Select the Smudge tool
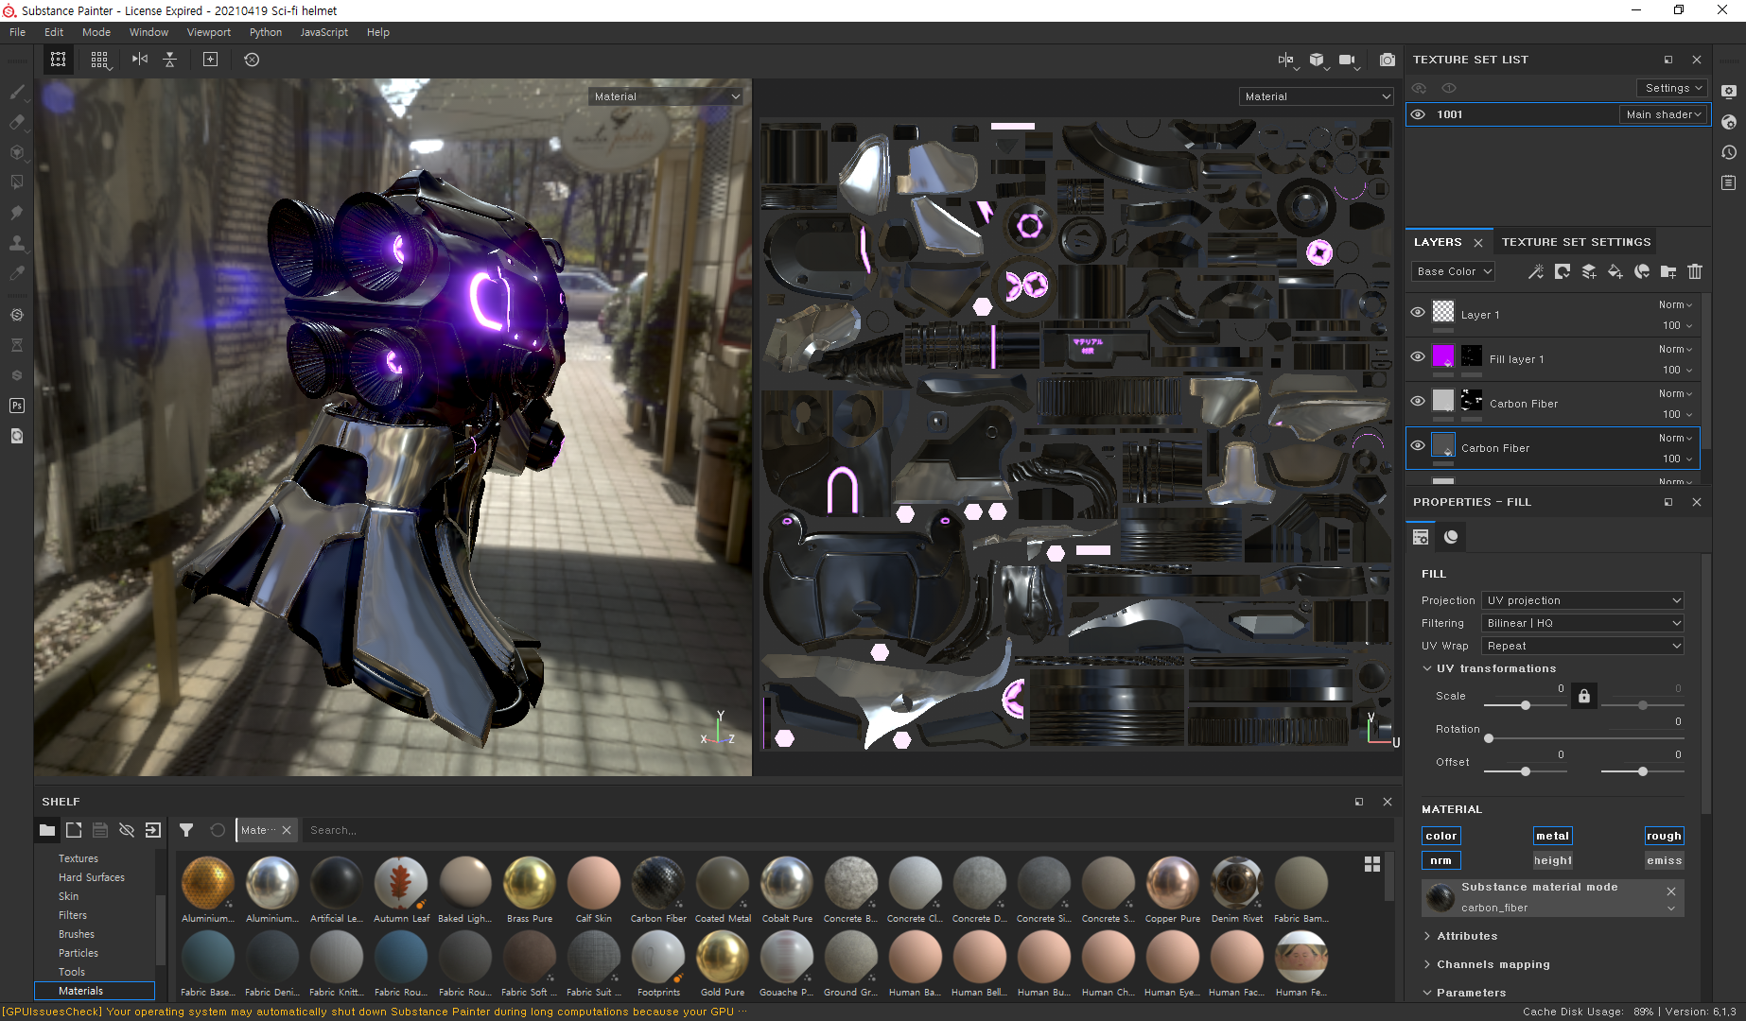Viewport: 1746px width, 1021px height. click(17, 213)
